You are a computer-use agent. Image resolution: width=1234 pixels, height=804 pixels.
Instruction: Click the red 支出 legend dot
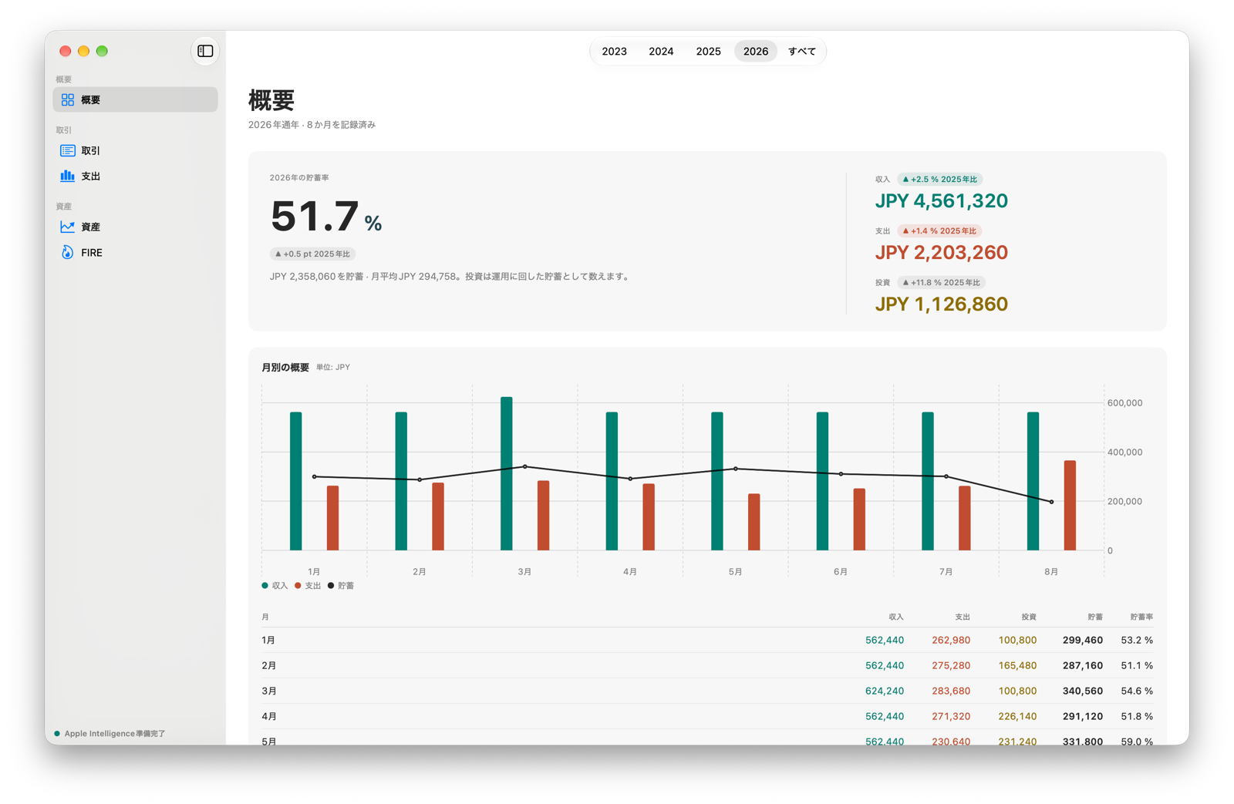298,586
